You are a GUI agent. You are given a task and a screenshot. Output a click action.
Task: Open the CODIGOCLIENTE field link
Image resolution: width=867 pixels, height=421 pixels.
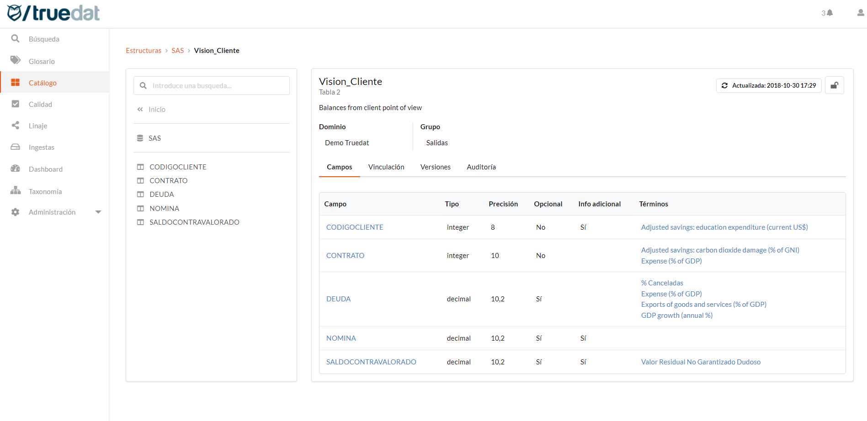click(x=355, y=227)
